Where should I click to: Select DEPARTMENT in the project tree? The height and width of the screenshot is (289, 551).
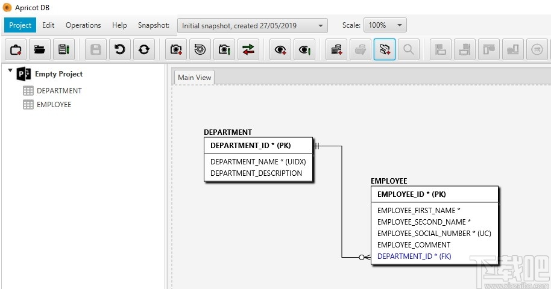60,90
